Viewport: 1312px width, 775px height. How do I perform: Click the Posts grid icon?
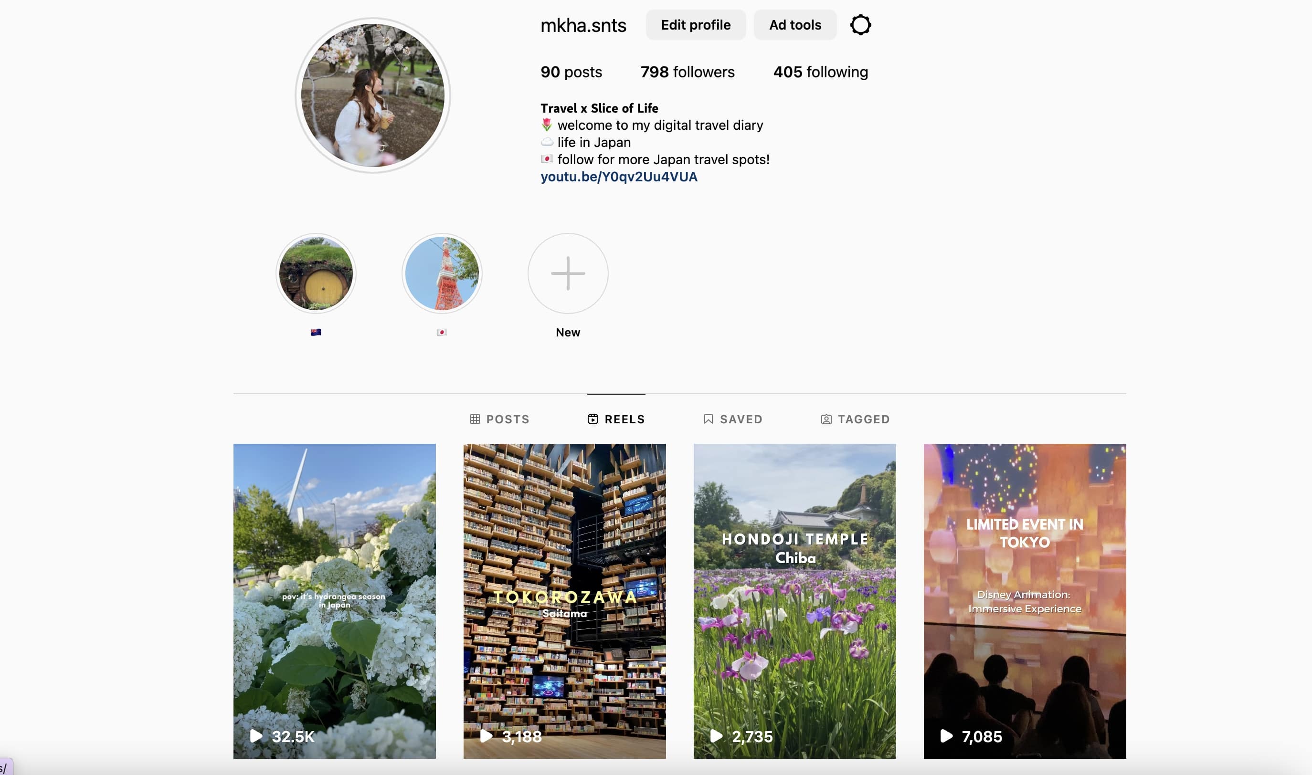tap(475, 419)
